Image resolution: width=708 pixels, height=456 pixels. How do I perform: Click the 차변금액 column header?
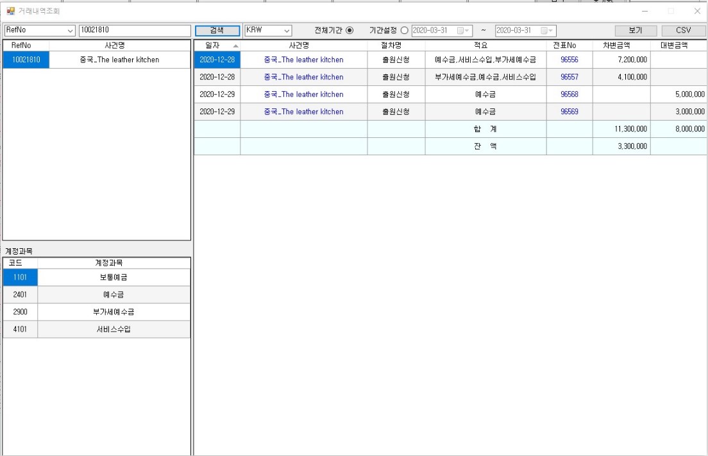coord(621,46)
